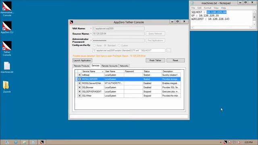Screen dimensions: 258x145
Task: Toggle the checkbox for the SQLWriter service
Action: point(80,96)
